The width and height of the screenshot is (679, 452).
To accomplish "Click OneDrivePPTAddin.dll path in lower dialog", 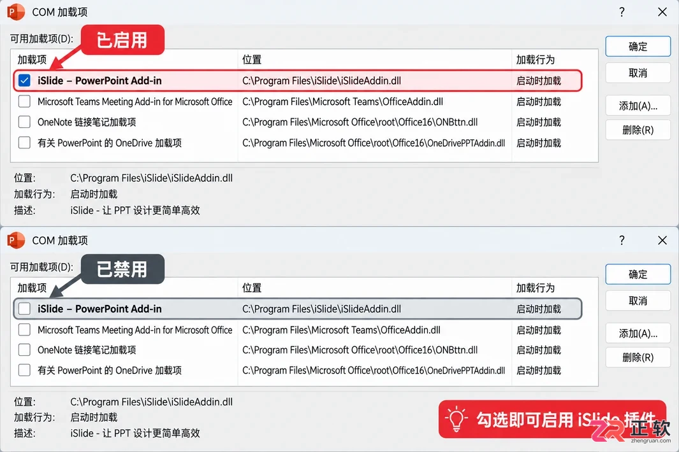I will click(x=374, y=371).
